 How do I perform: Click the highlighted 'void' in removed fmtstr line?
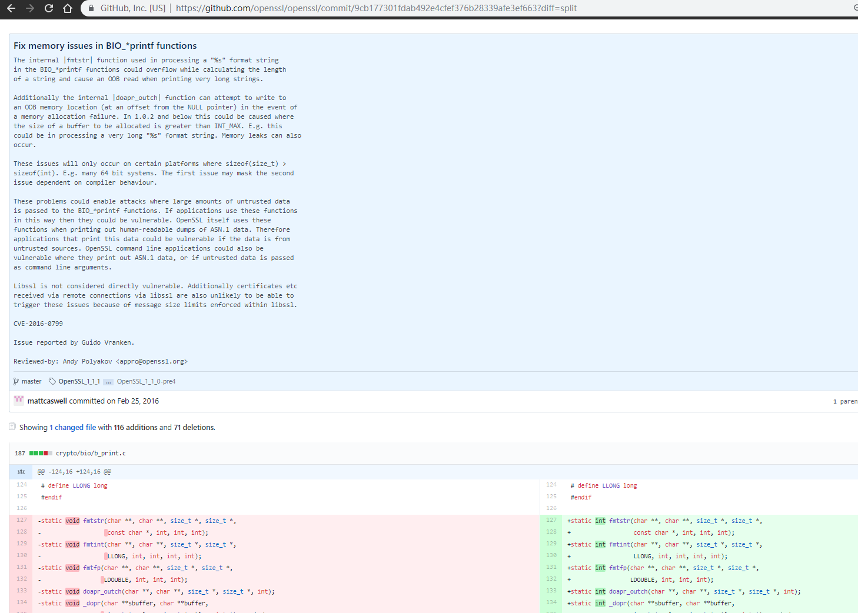pos(72,521)
